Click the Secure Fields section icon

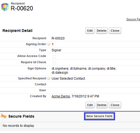coord(4,116)
